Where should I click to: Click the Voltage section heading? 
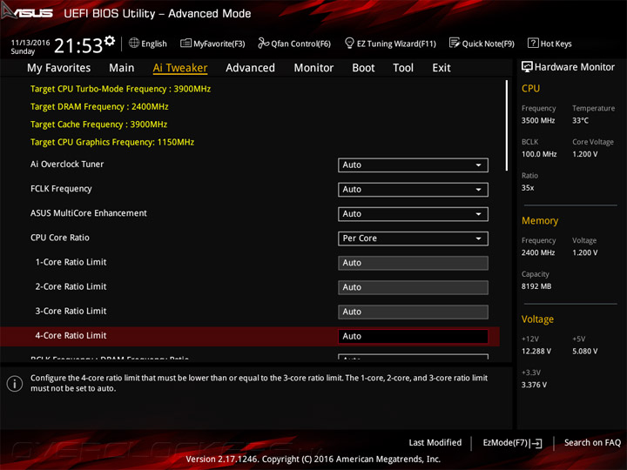(537, 319)
